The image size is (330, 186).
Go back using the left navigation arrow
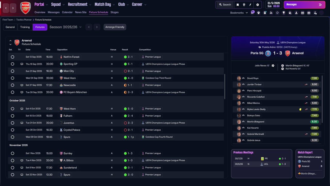pyautogui.click(x=6, y=8)
